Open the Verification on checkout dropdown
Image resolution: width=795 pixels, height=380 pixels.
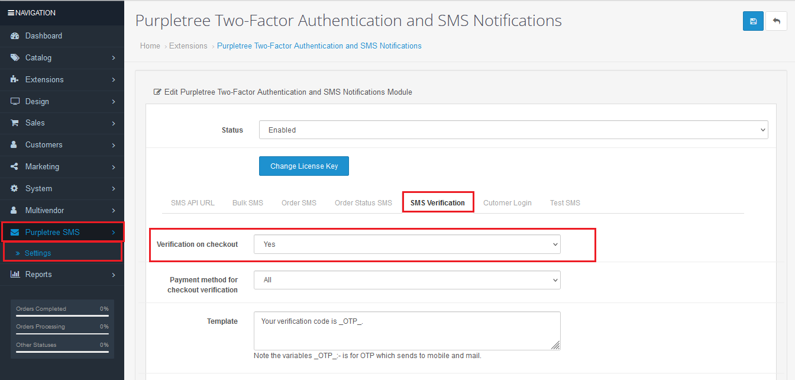click(x=407, y=244)
